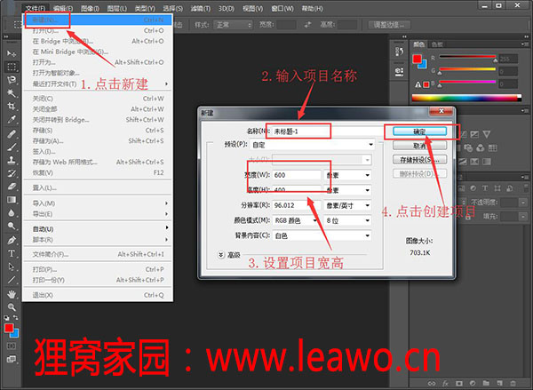Select the Clone Stamp tool
The image size is (533, 390).
click(12, 160)
